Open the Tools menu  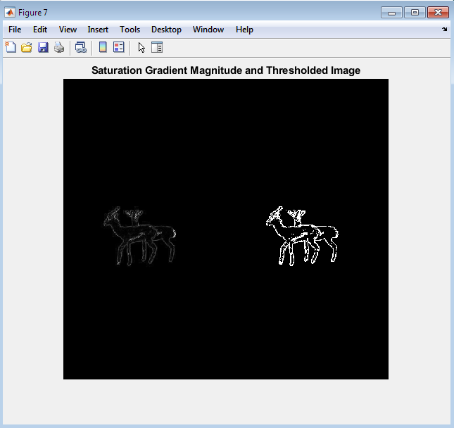130,30
